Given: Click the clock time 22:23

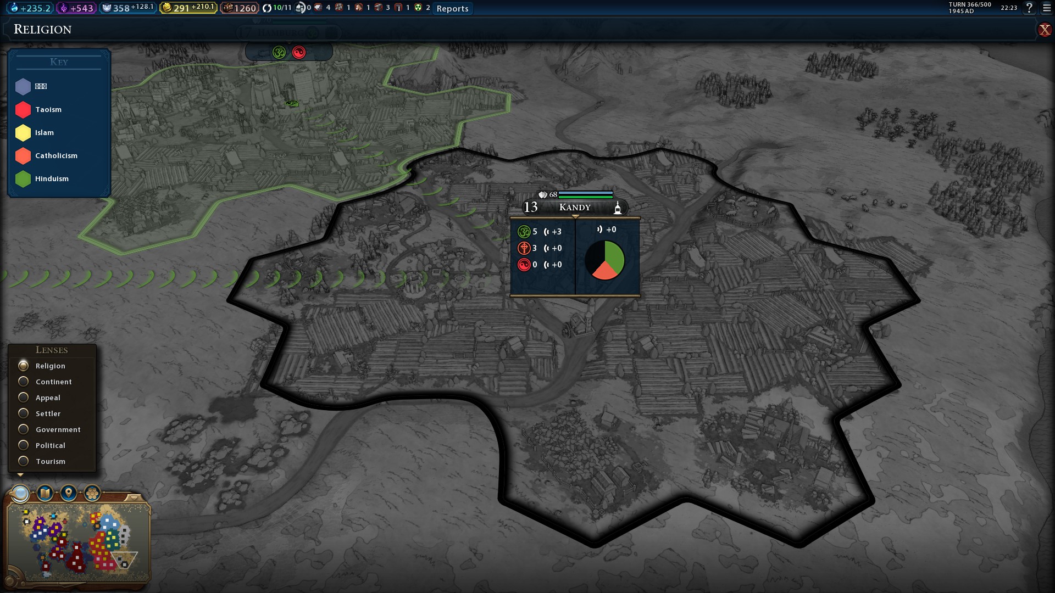Looking at the screenshot, I should click(1009, 8).
